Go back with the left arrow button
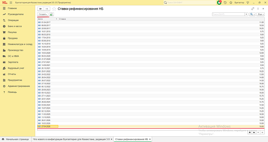Image resolution: width=268 pixels, height=142 pixels. click(x=41, y=9)
